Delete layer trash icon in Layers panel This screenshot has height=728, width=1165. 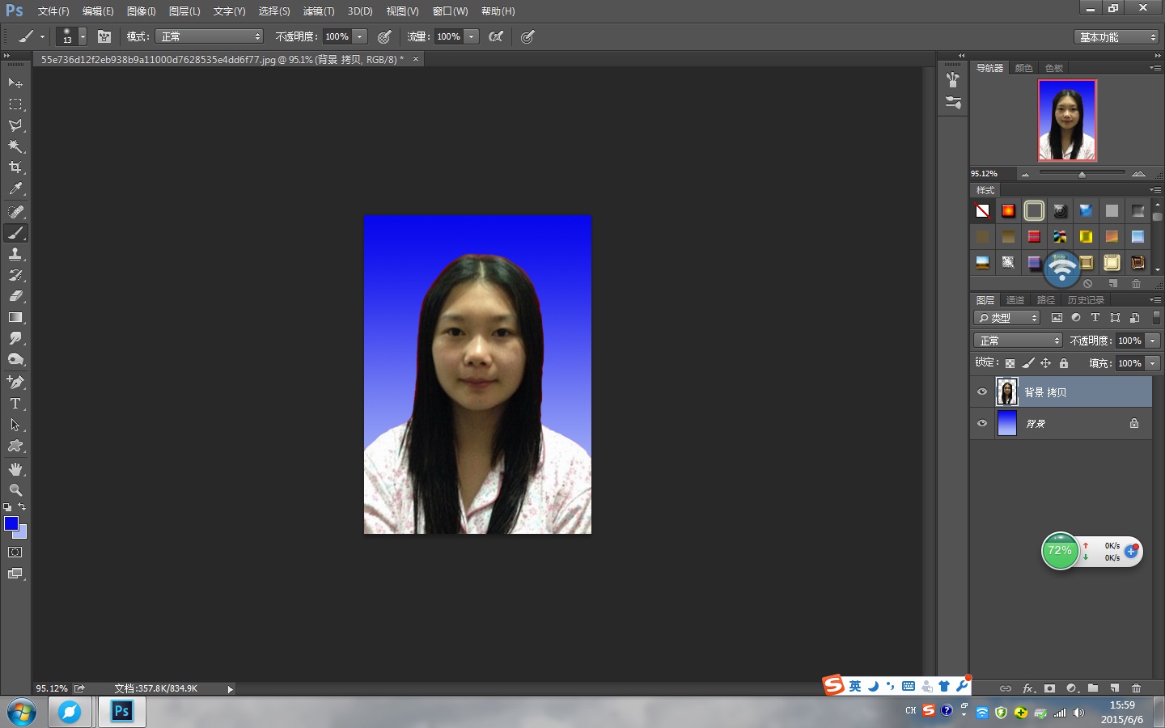[1136, 688]
